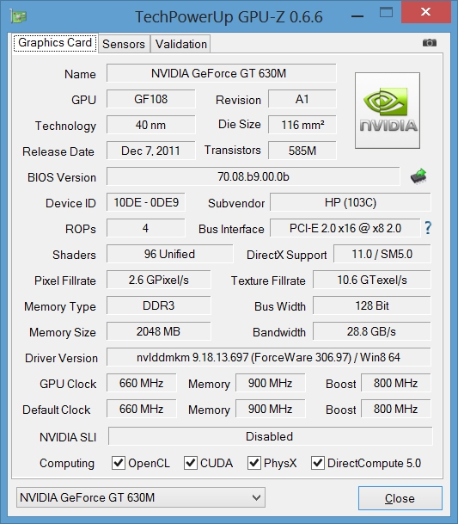
Task: Open the Validation tab
Action: 181,44
